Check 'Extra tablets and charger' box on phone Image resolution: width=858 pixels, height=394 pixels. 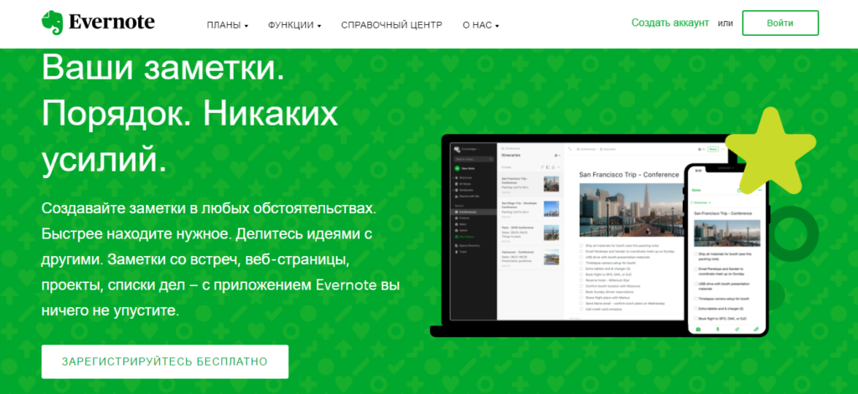coord(695,309)
